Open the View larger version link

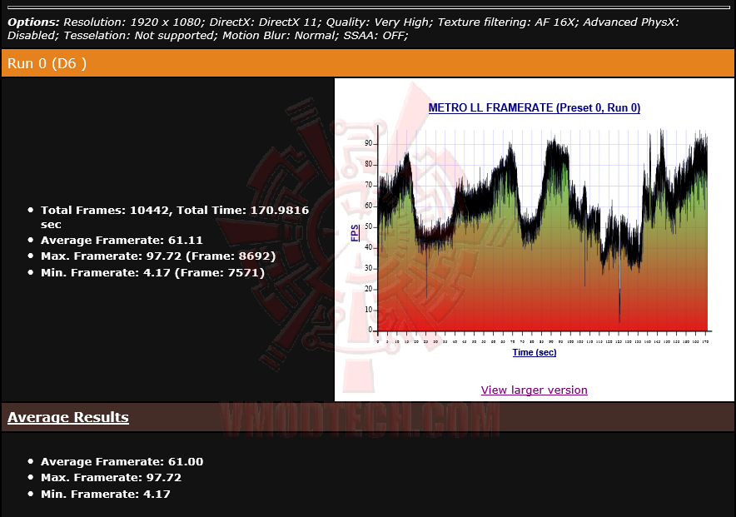(535, 390)
